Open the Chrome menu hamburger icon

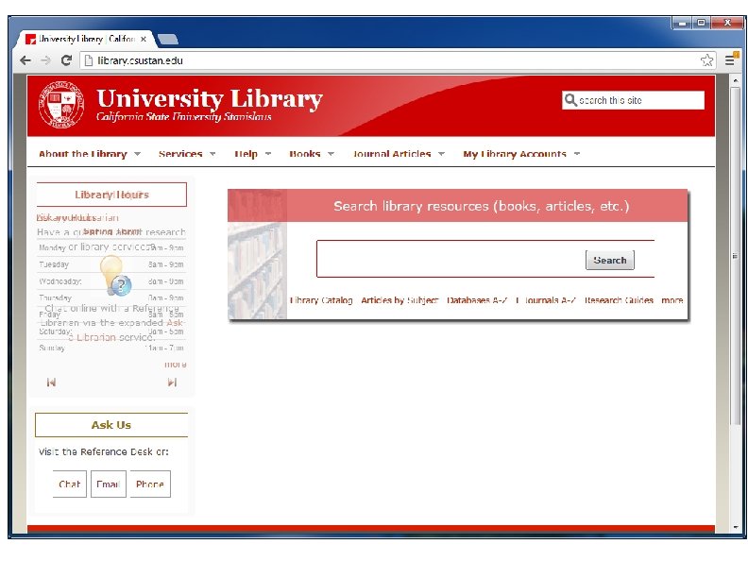(x=730, y=60)
